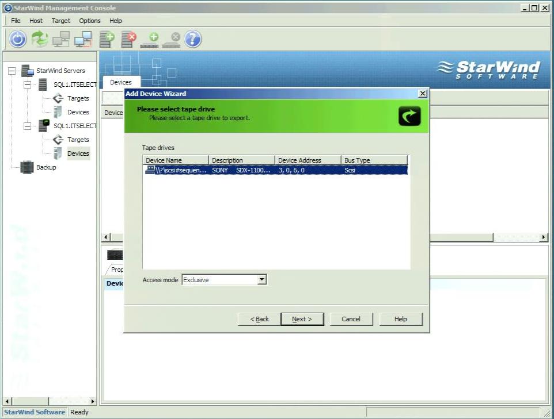Image resolution: width=554 pixels, height=419 pixels.
Task: Click the first SQL1.ITSELECT server icon
Action: click(43, 84)
